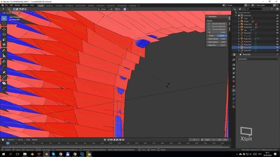Open Windows taskbar search
This screenshot has width=280, height=157.
click(10, 154)
